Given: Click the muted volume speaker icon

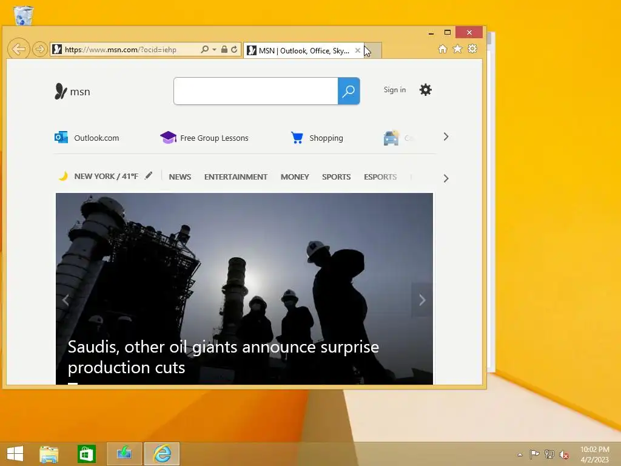Looking at the screenshot, I should (x=564, y=454).
